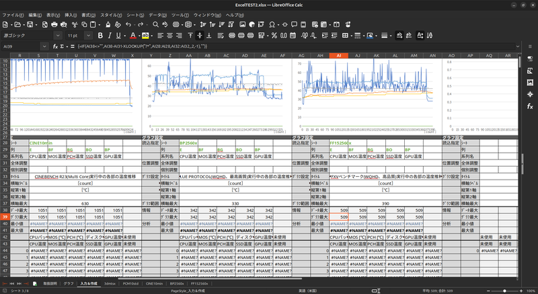The height and width of the screenshot is (294, 538).
Task: Select the グラフ sheet tab
Action: (x=69, y=285)
